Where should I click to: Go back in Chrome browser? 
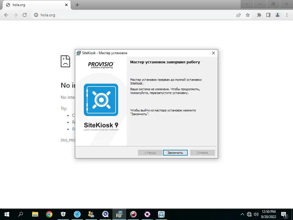[6, 15]
